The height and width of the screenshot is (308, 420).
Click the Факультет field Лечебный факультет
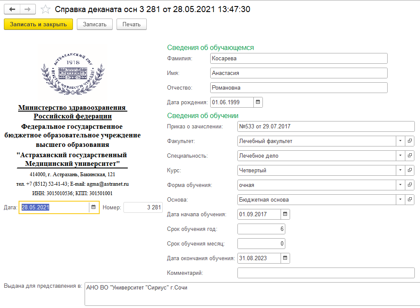pos(316,141)
